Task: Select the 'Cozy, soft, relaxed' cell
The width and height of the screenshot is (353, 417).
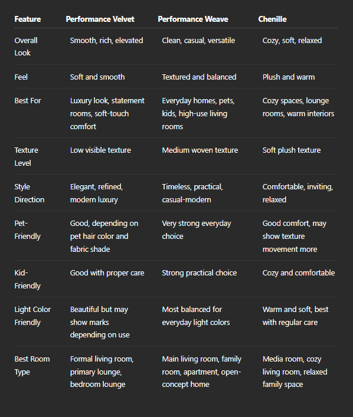Action: (x=292, y=41)
